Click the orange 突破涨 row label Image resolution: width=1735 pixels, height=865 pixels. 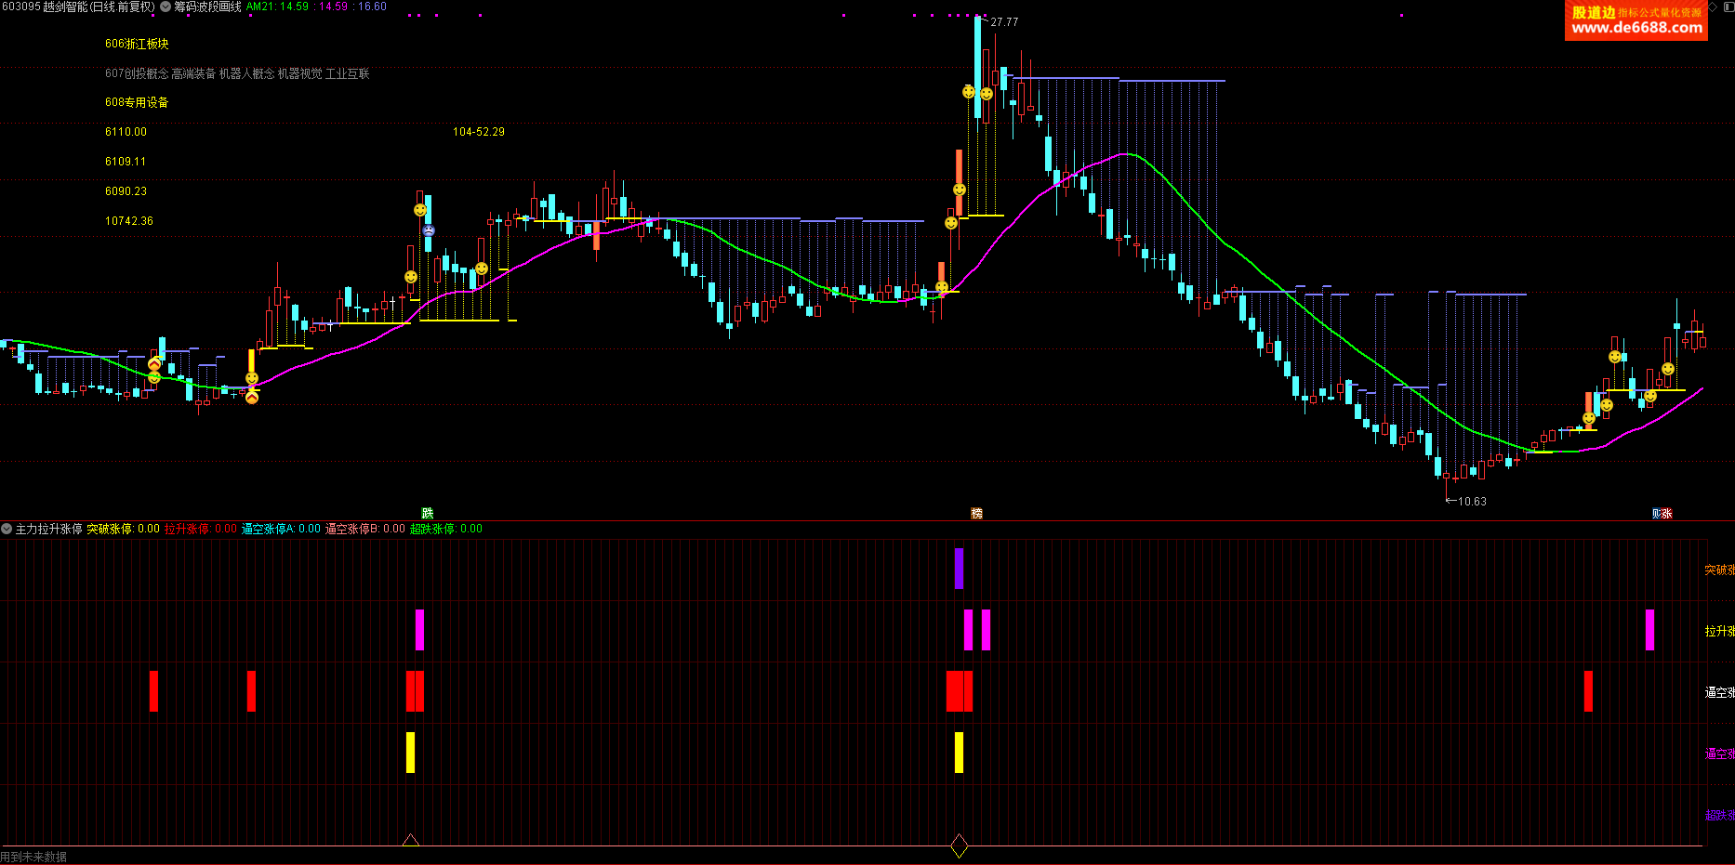[1719, 570]
